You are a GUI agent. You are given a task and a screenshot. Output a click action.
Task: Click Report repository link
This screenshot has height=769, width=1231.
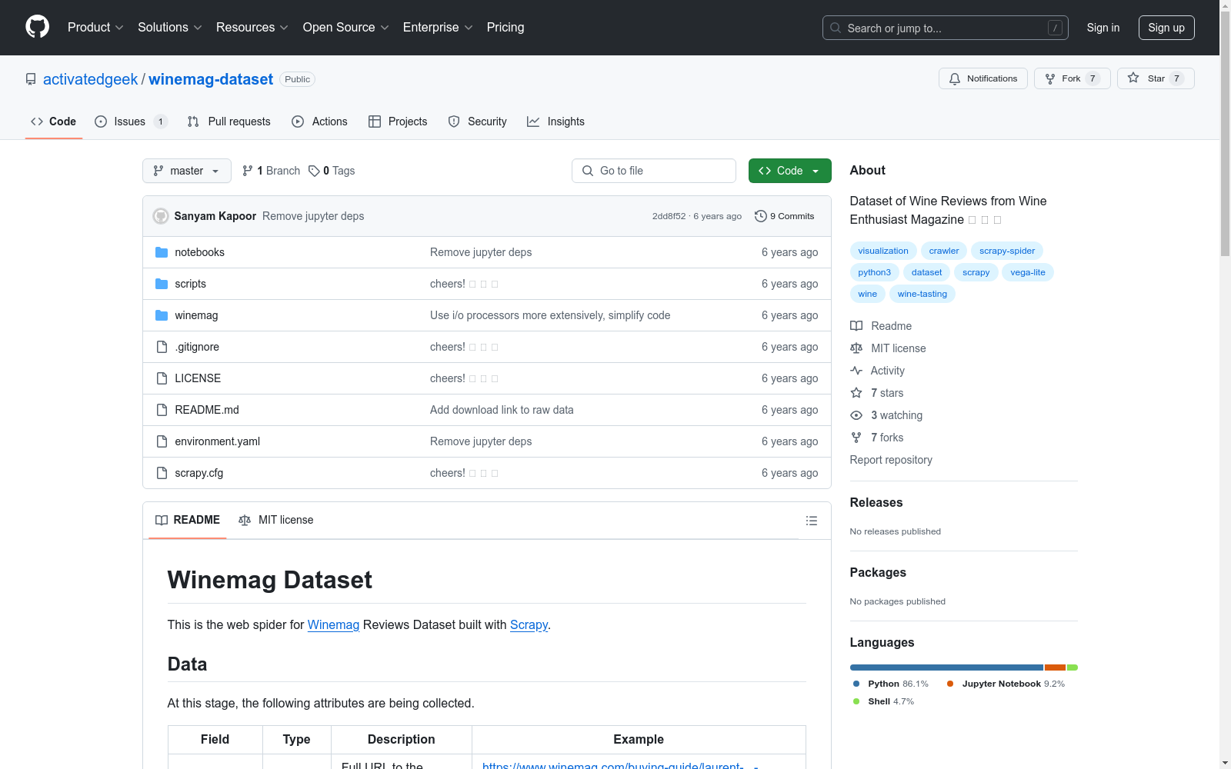[891, 460]
